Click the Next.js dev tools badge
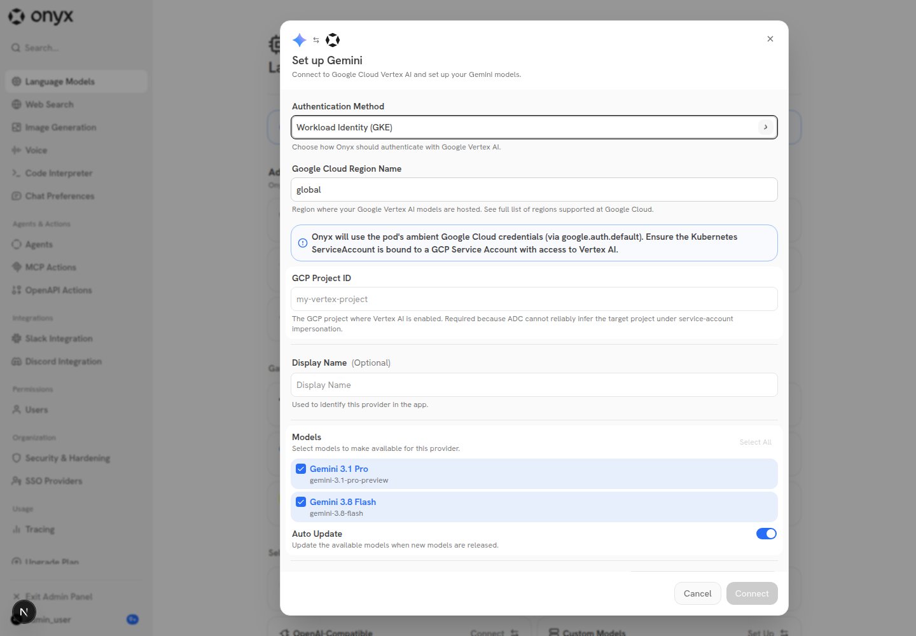This screenshot has height=636, width=916. tap(24, 612)
